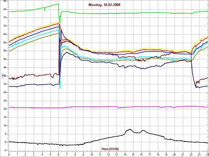Screen dimensions: 209x157
Task: Select the "35" value on temperature axis
Action: coord(5,84)
